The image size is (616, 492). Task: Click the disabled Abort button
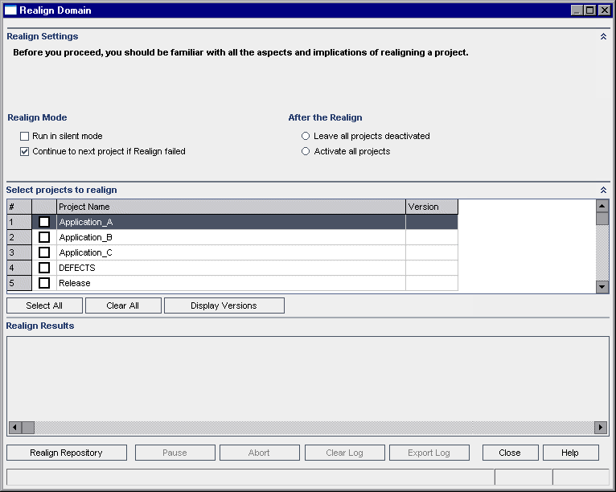pyautogui.click(x=259, y=453)
